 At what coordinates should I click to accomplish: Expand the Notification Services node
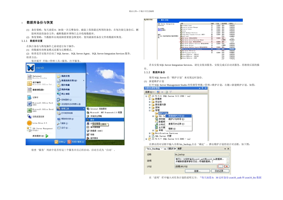click(150, 133)
